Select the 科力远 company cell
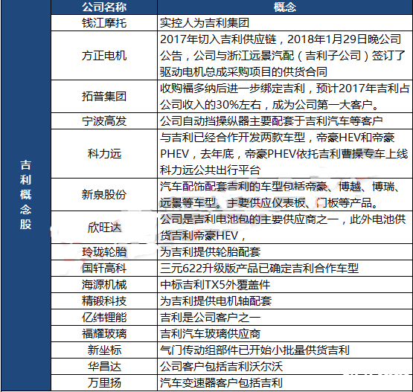Image resolution: width=413 pixels, height=392 pixels. tap(104, 154)
